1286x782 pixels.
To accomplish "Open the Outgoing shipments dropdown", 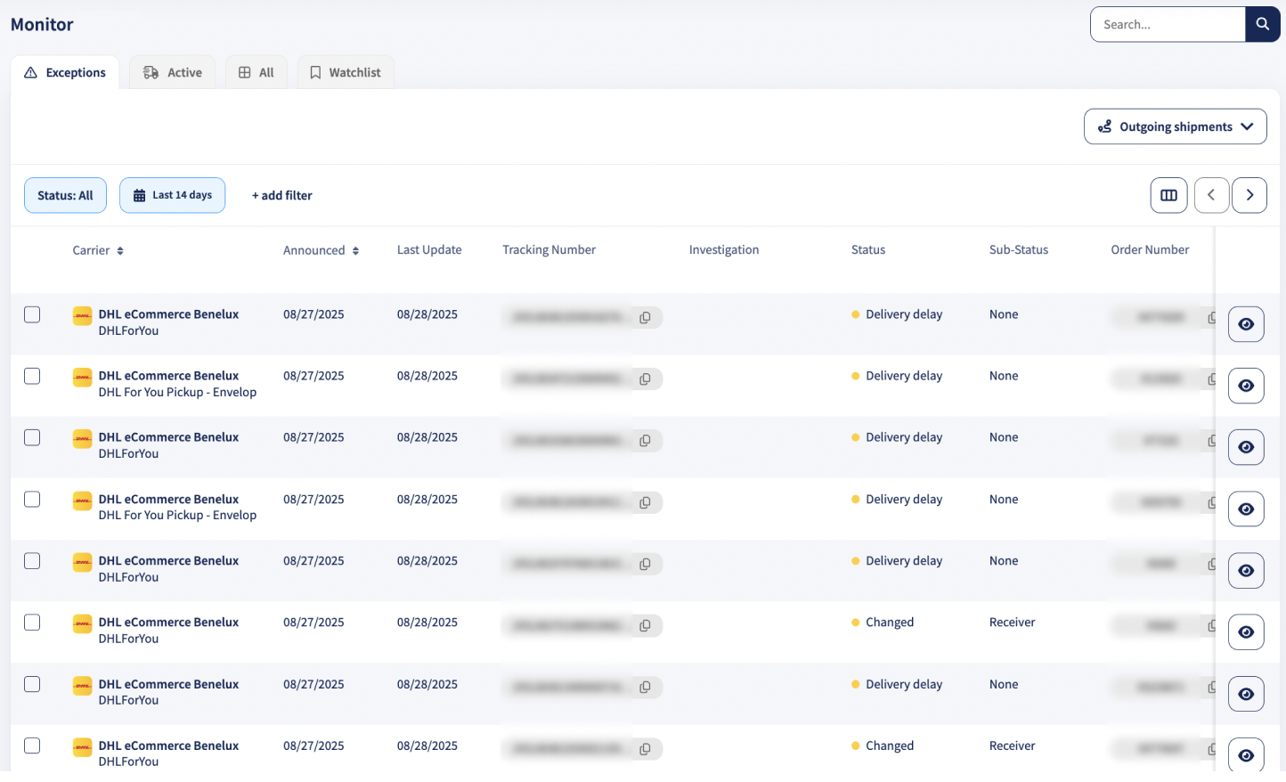I will 1175,126.
